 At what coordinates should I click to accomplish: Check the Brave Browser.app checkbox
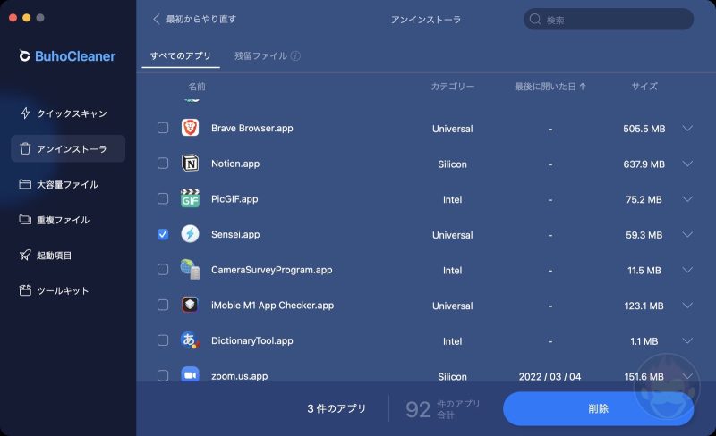pos(163,128)
